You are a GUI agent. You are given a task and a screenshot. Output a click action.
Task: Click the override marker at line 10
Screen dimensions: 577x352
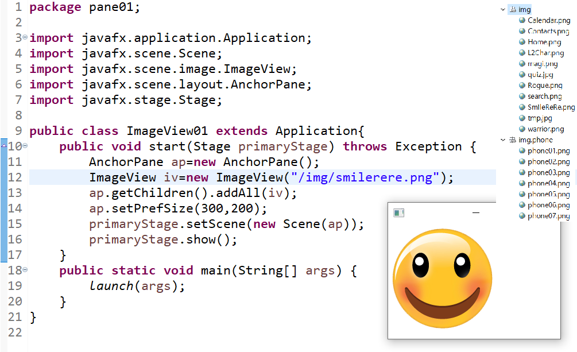click(x=3, y=146)
